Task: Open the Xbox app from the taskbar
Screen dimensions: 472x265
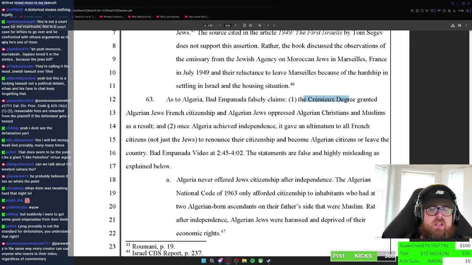Action: coord(260,261)
